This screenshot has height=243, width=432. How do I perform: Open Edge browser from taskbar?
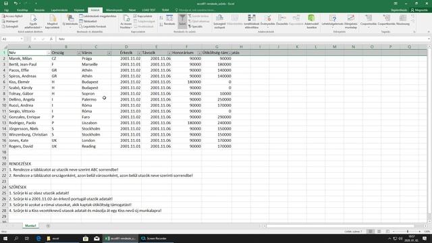pyautogui.click(x=38, y=238)
